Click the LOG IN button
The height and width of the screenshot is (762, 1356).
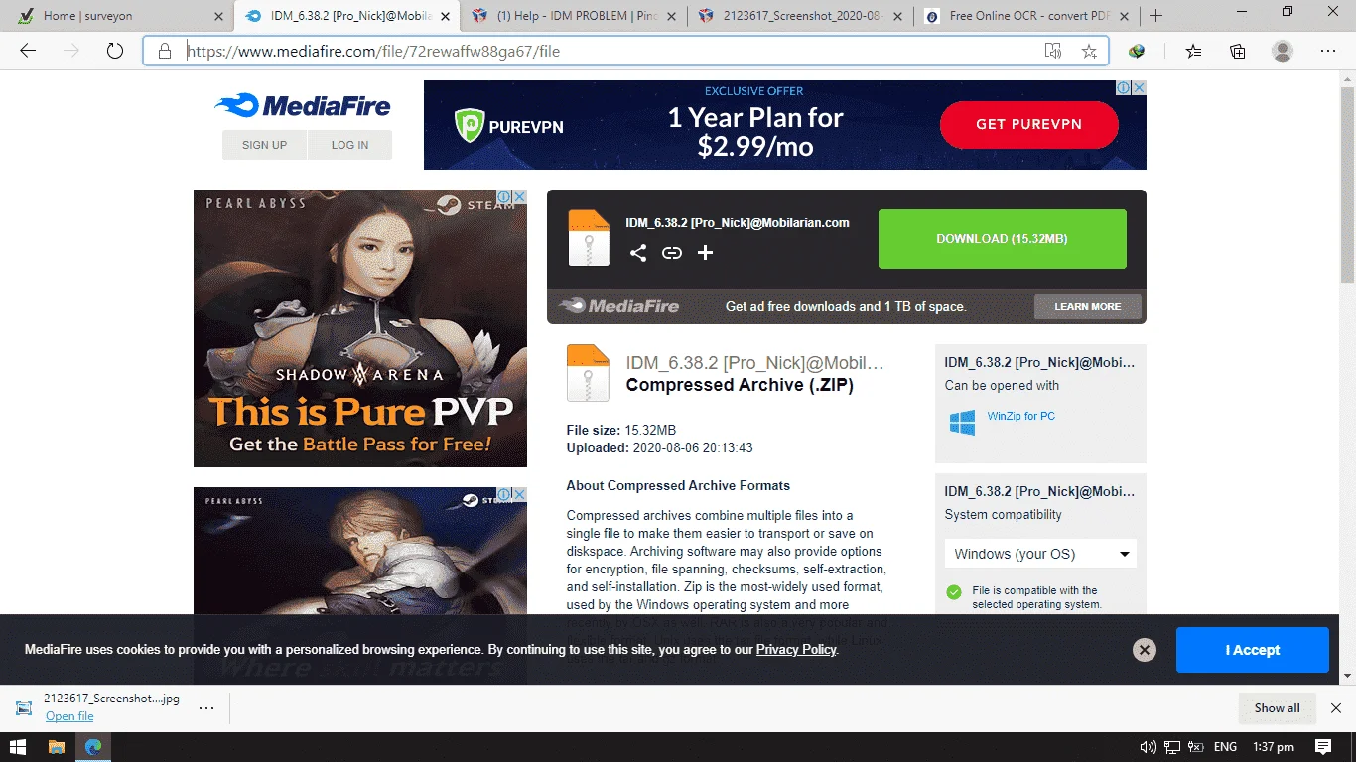349,145
